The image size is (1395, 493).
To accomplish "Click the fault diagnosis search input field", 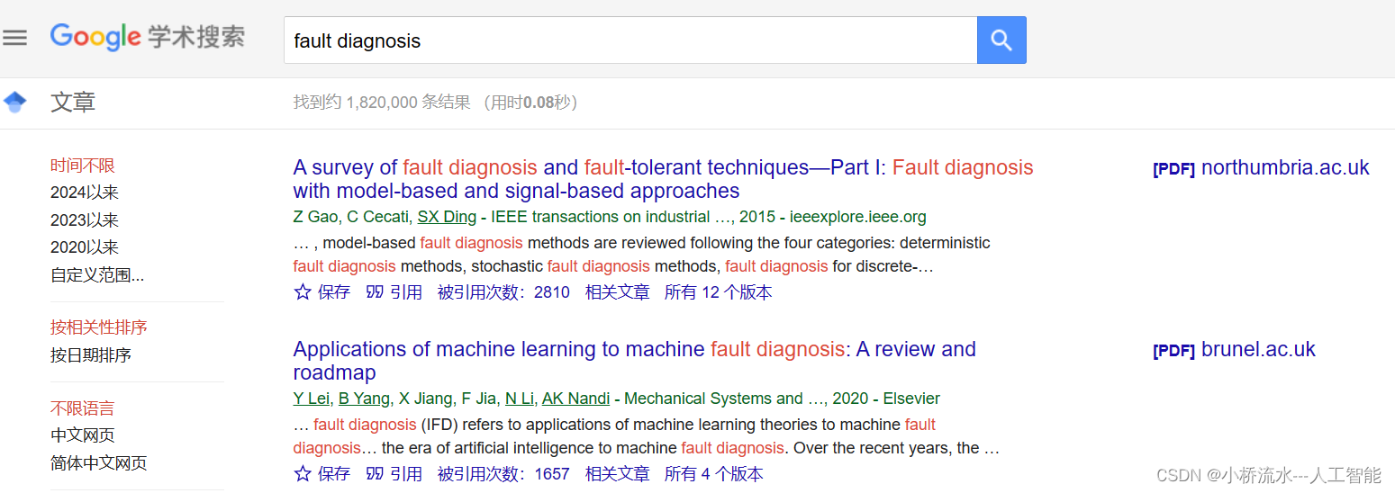I will (630, 40).
